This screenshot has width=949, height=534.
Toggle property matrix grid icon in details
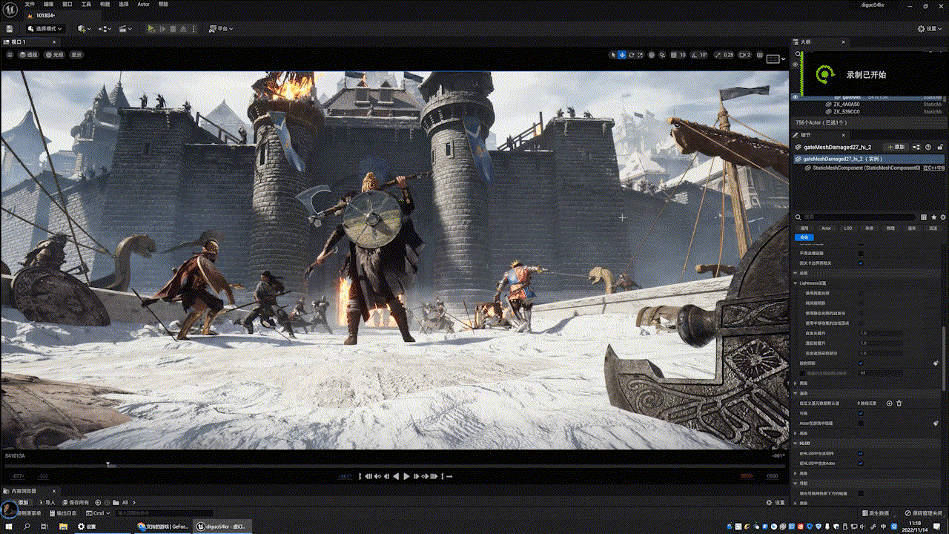(924, 217)
